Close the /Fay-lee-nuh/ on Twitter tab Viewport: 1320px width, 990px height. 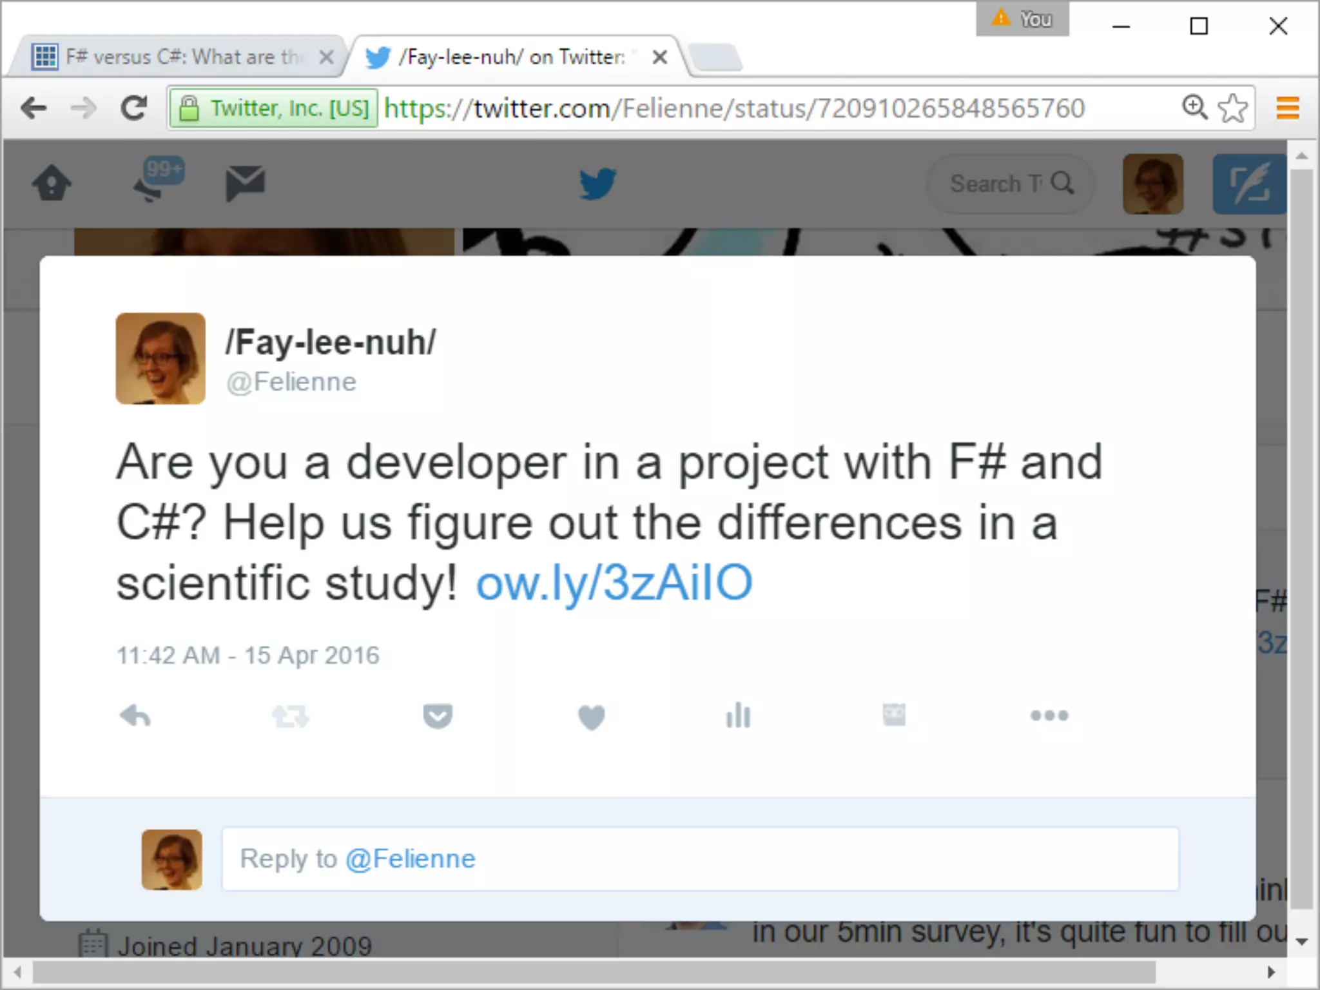point(659,57)
